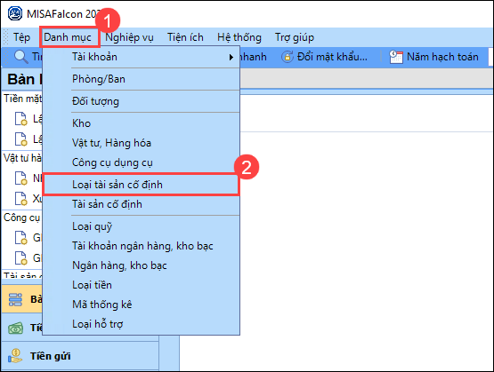Click the first document icon under Công cụ

21,238
